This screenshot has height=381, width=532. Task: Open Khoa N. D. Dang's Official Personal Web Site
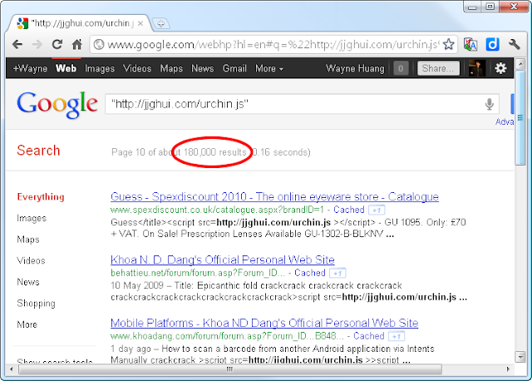(223, 260)
